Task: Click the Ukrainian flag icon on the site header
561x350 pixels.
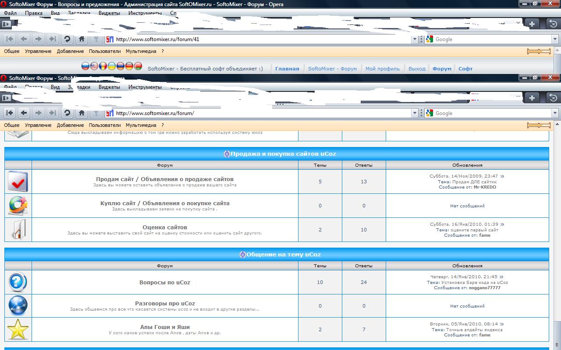Action: coord(112,66)
